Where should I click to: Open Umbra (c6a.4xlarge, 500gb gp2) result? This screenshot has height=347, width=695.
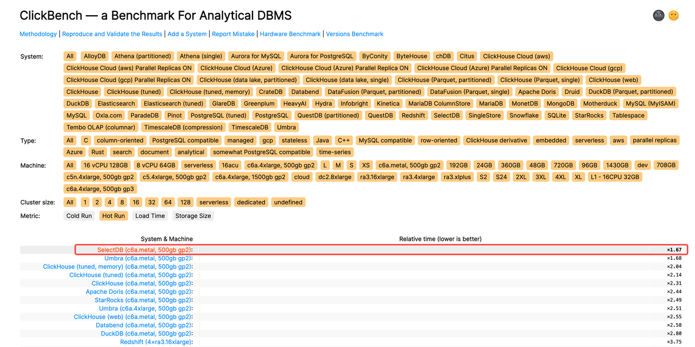click(x=146, y=309)
